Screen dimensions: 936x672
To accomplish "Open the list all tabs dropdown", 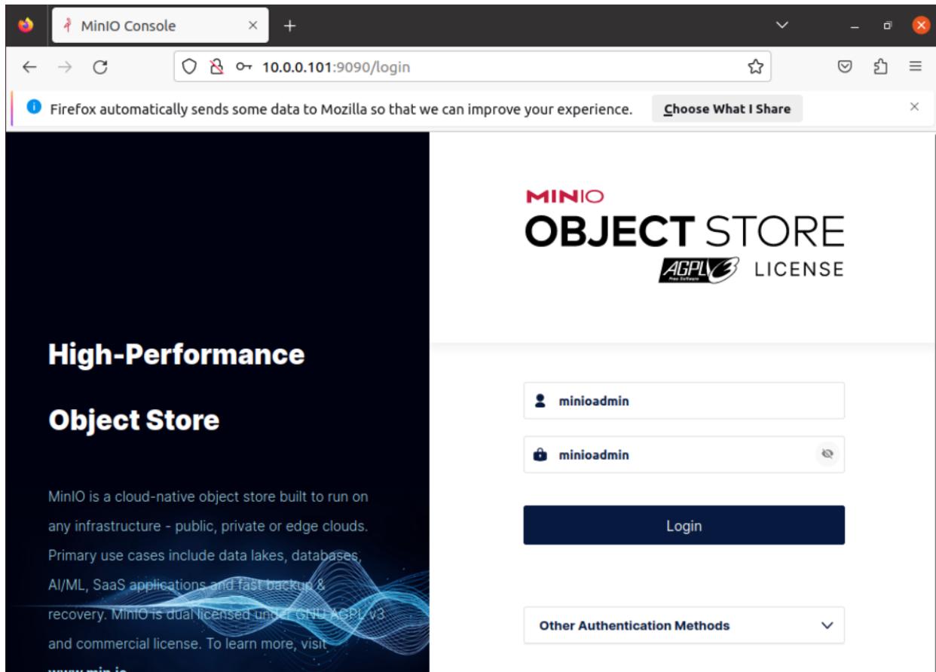I will (x=782, y=26).
